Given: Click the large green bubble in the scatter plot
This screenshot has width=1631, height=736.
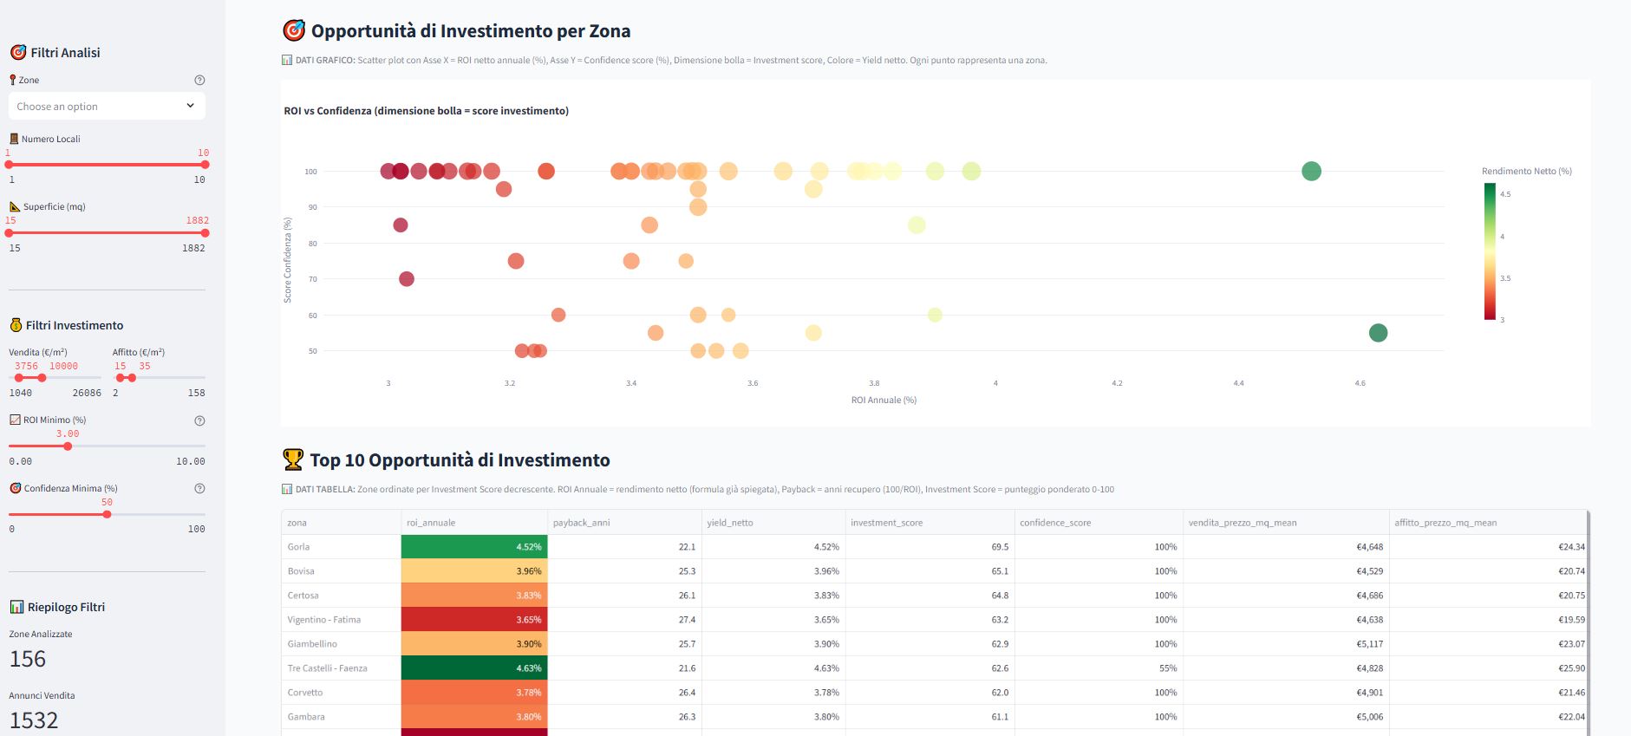Looking at the screenshot, I should [1310, 171].
